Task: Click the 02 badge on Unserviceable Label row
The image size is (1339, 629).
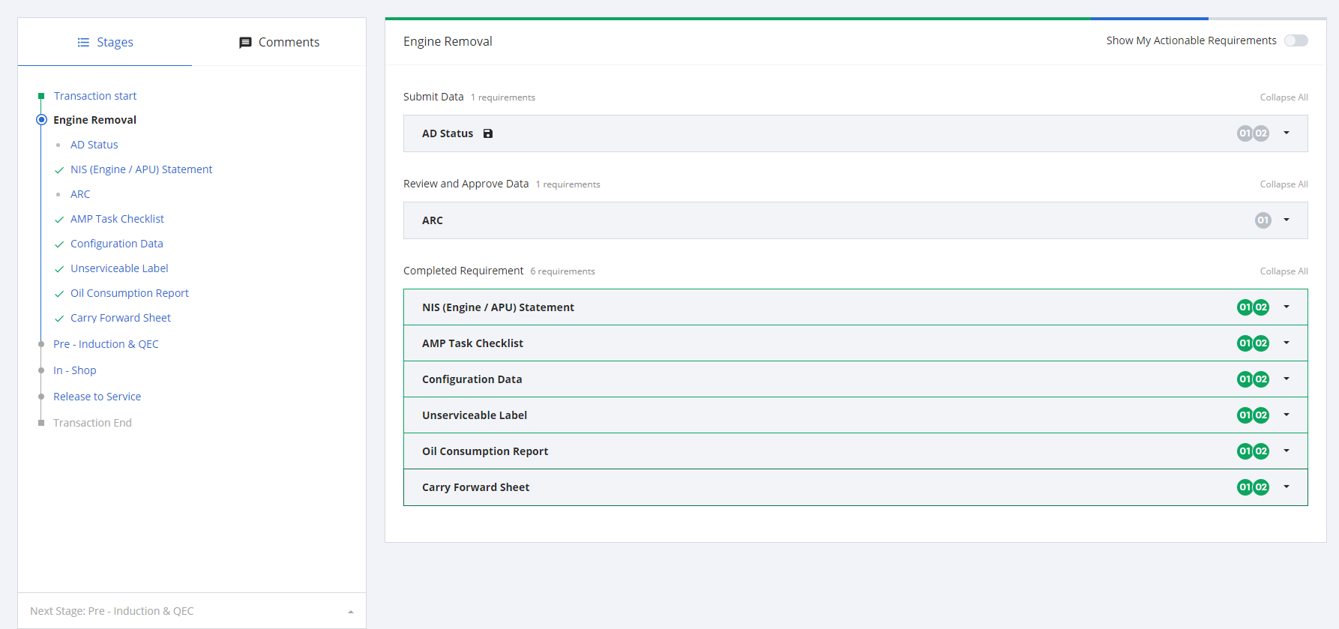Action: tap(1261, 415)
